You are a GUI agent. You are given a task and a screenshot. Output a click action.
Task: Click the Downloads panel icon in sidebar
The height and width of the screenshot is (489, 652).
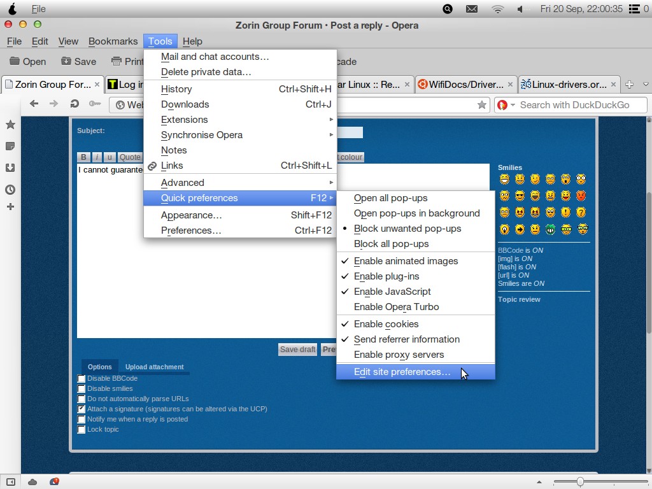tap(10, 168)
